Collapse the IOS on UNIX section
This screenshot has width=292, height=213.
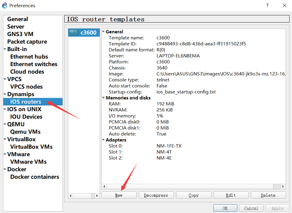5,109
